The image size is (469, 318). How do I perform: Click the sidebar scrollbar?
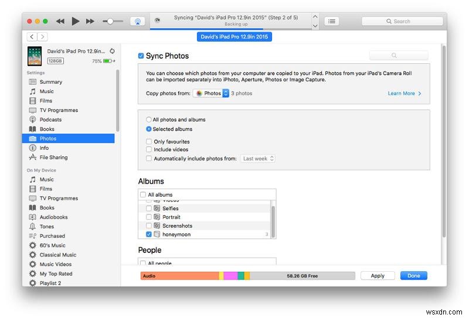pos(118,100)
